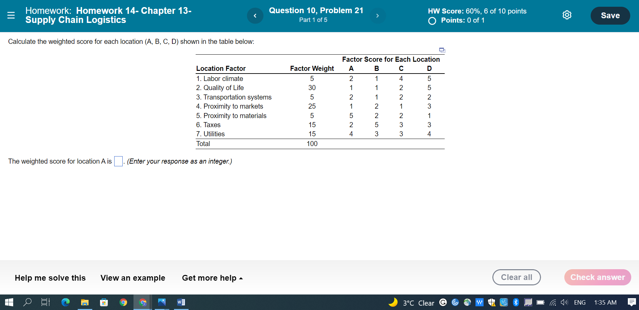Pop out the table using the small window icon

[x=442, y=50]
